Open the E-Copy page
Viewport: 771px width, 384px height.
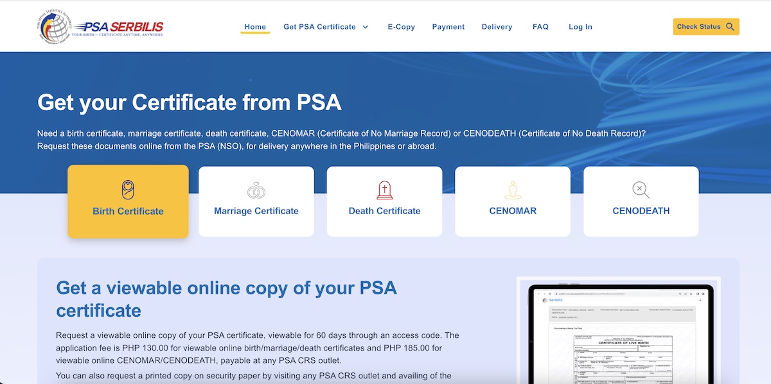pyautogui.click(x=402, y=27)
